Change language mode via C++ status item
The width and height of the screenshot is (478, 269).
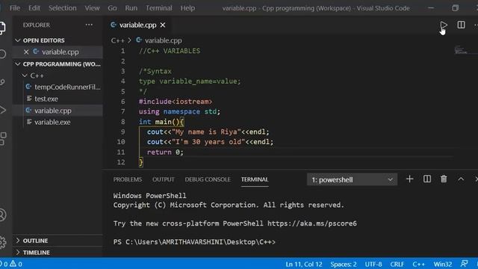pos(418,264)
